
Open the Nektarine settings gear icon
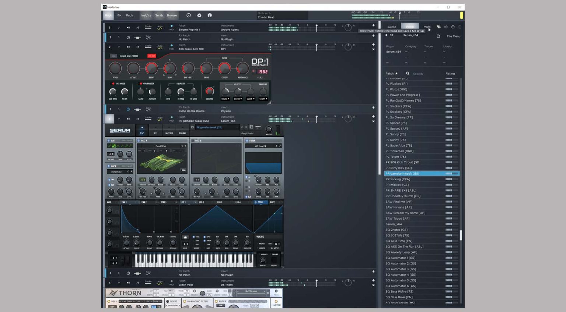point(199,15)
